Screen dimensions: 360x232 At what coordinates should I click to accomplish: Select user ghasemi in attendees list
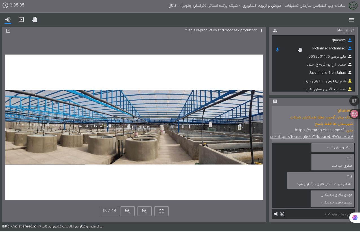click(x=339, y=40)
